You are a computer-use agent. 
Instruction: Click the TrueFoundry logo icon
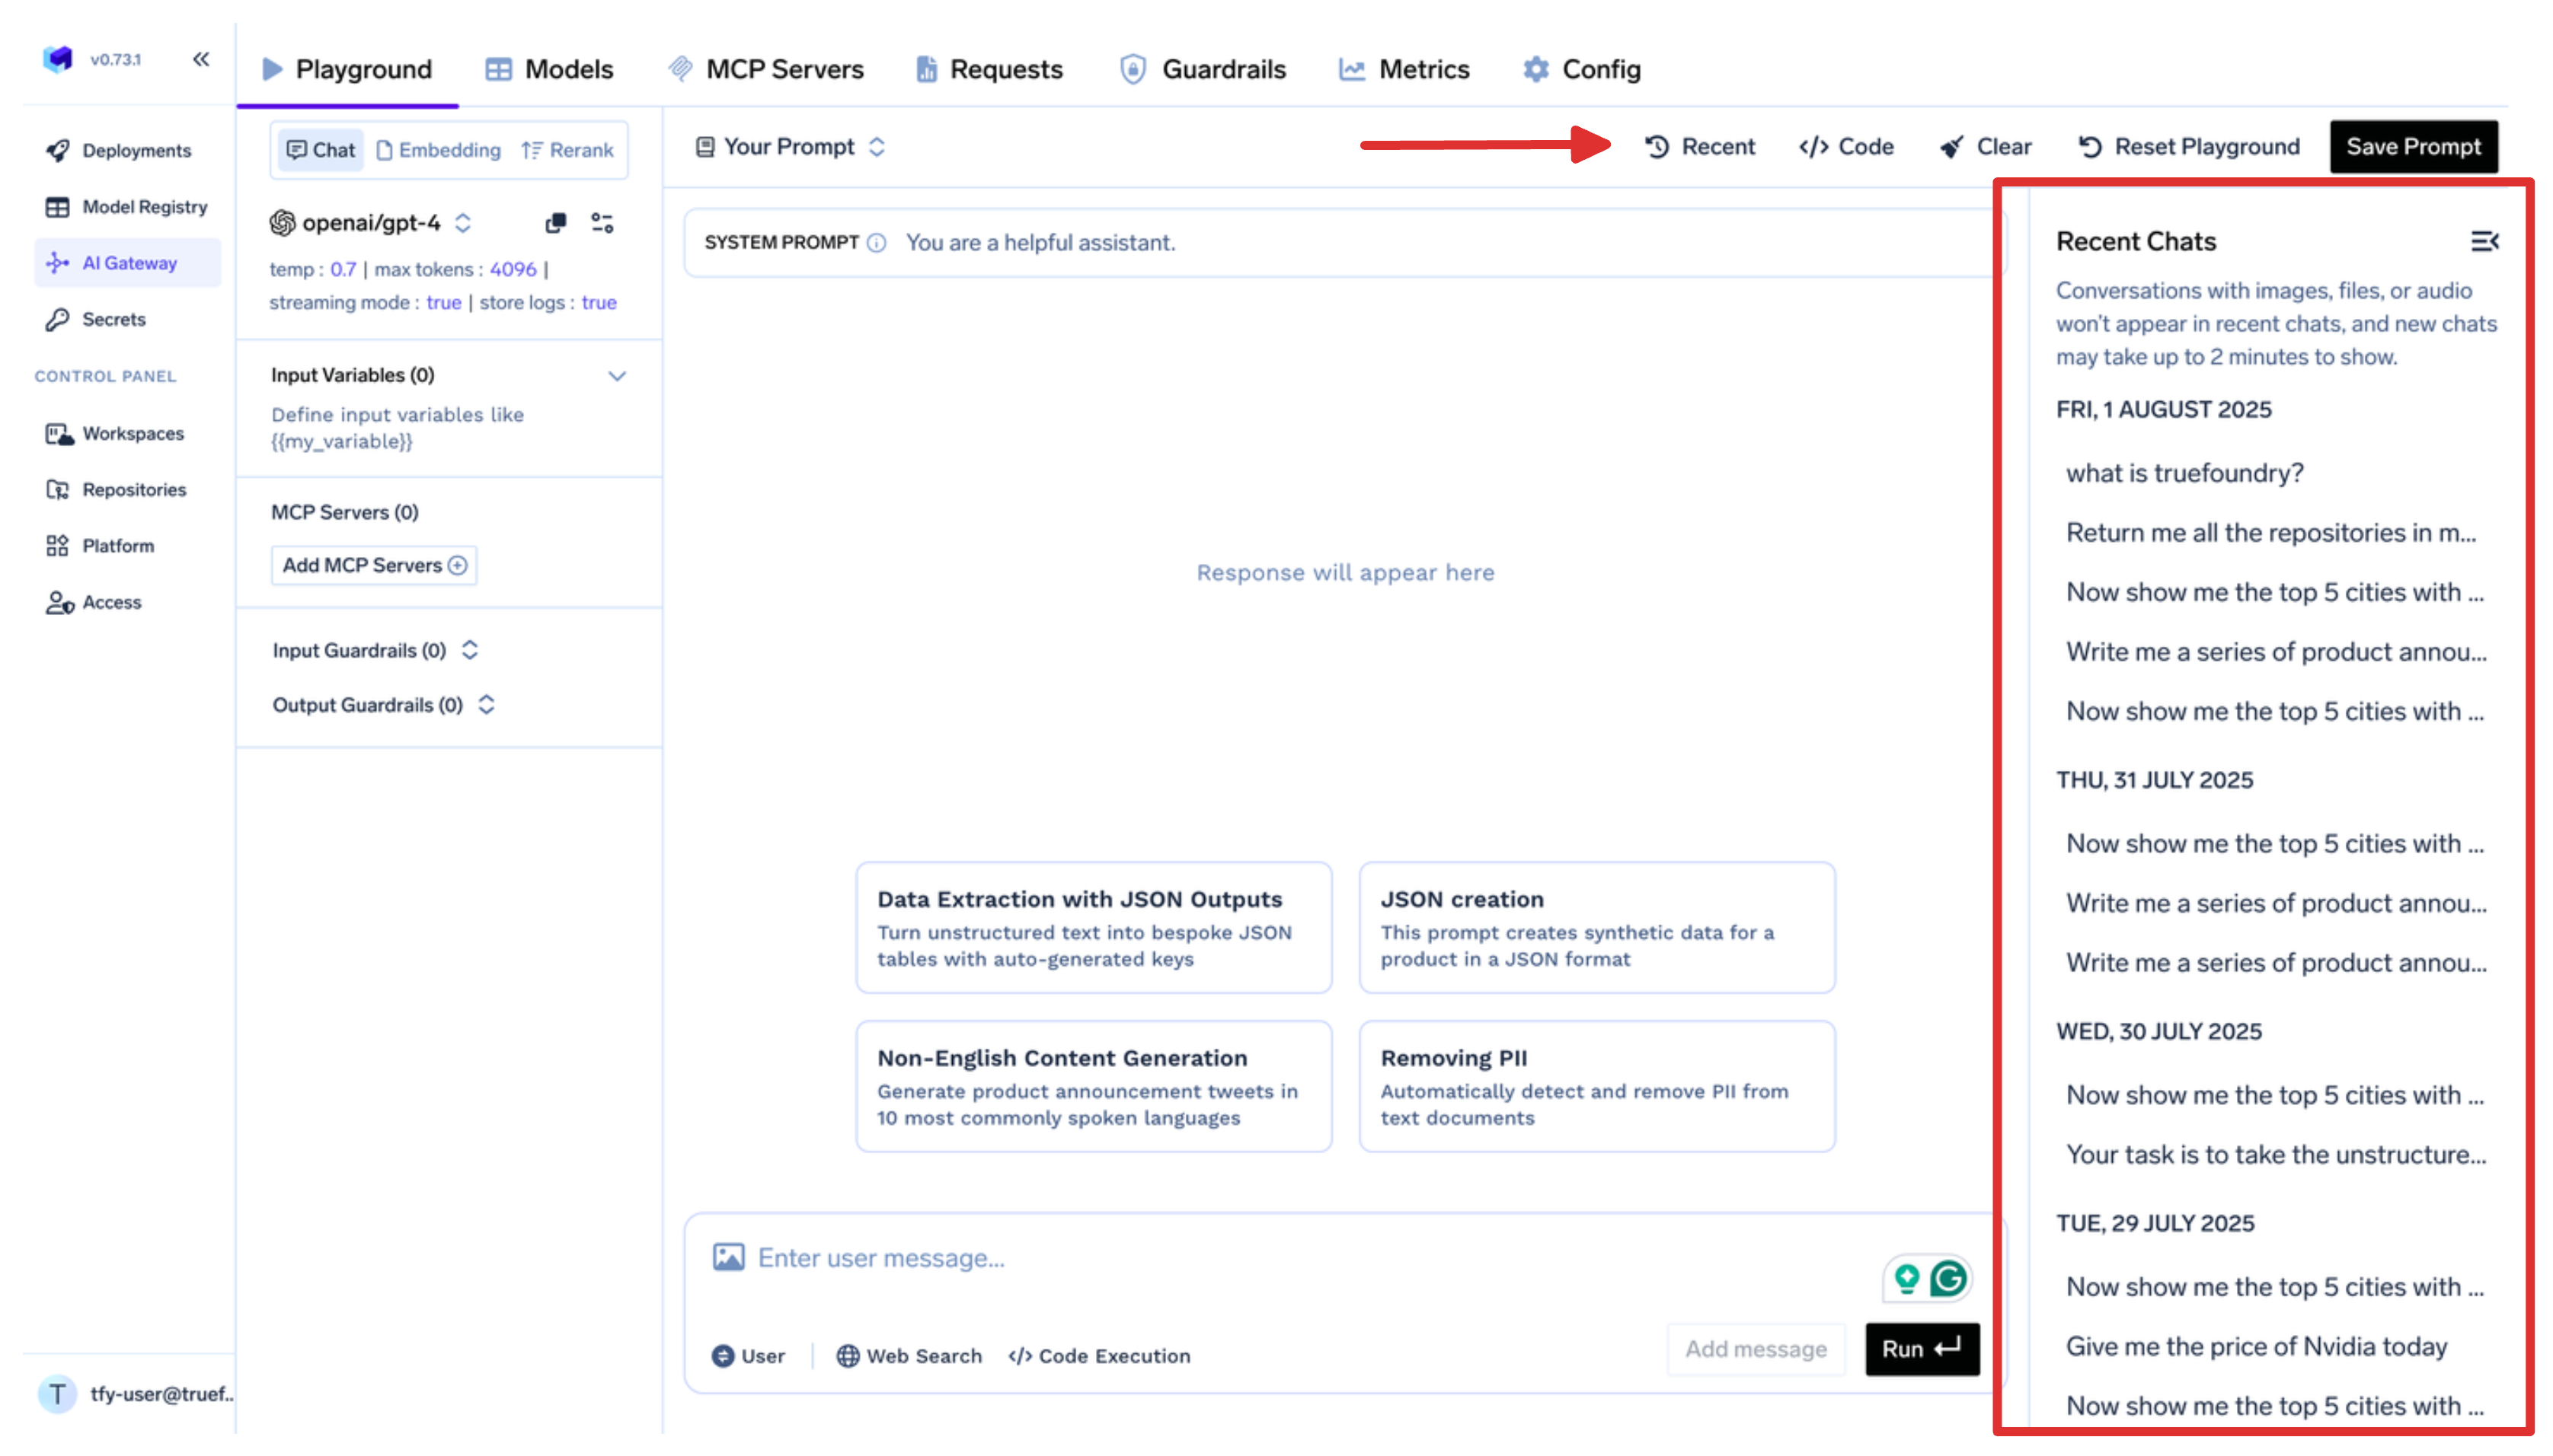pos(58,59)
